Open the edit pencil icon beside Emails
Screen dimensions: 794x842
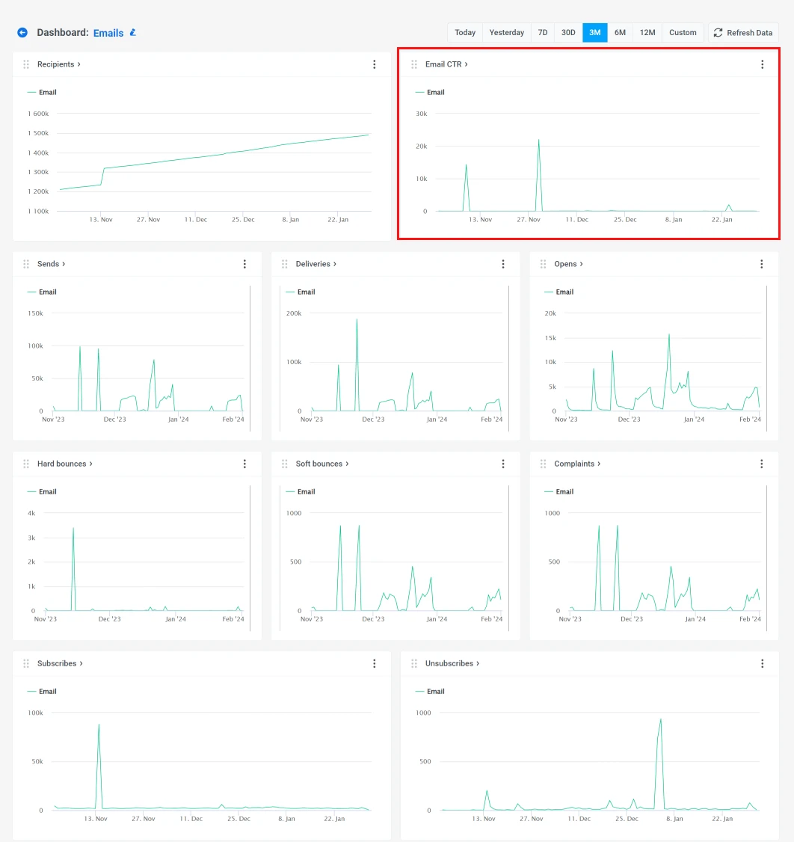(132, 32)
